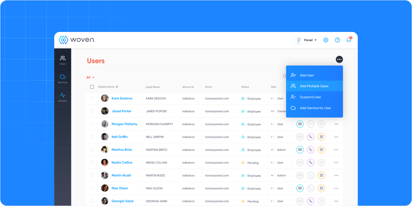This screenshot has height=206, width=412.
Task: Open the All filter dropdown
Action: click(90, 78)
